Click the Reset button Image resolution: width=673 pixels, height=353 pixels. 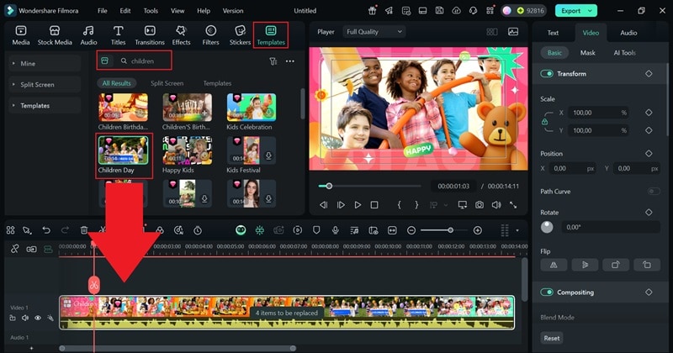[x=552, y=338]
